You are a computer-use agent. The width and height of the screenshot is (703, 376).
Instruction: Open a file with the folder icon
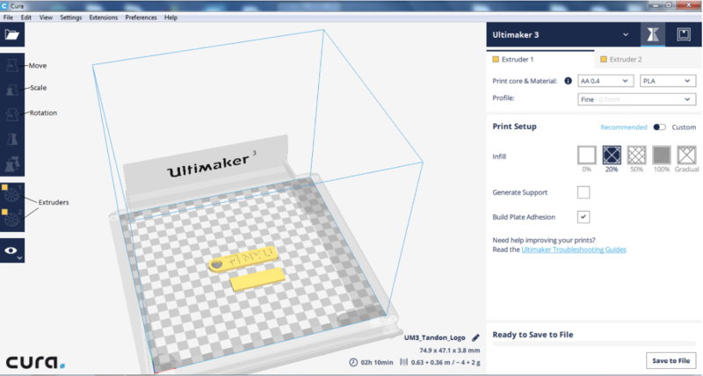12,35
